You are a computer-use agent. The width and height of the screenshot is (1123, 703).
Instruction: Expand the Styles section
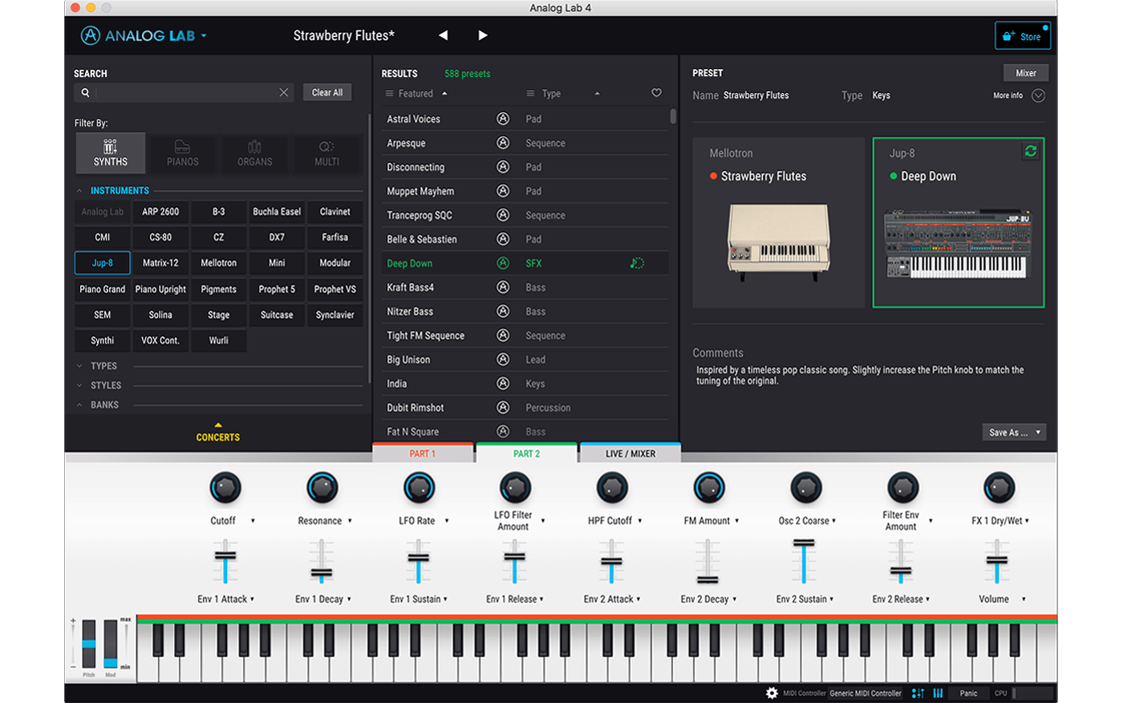tap(79, 385)
